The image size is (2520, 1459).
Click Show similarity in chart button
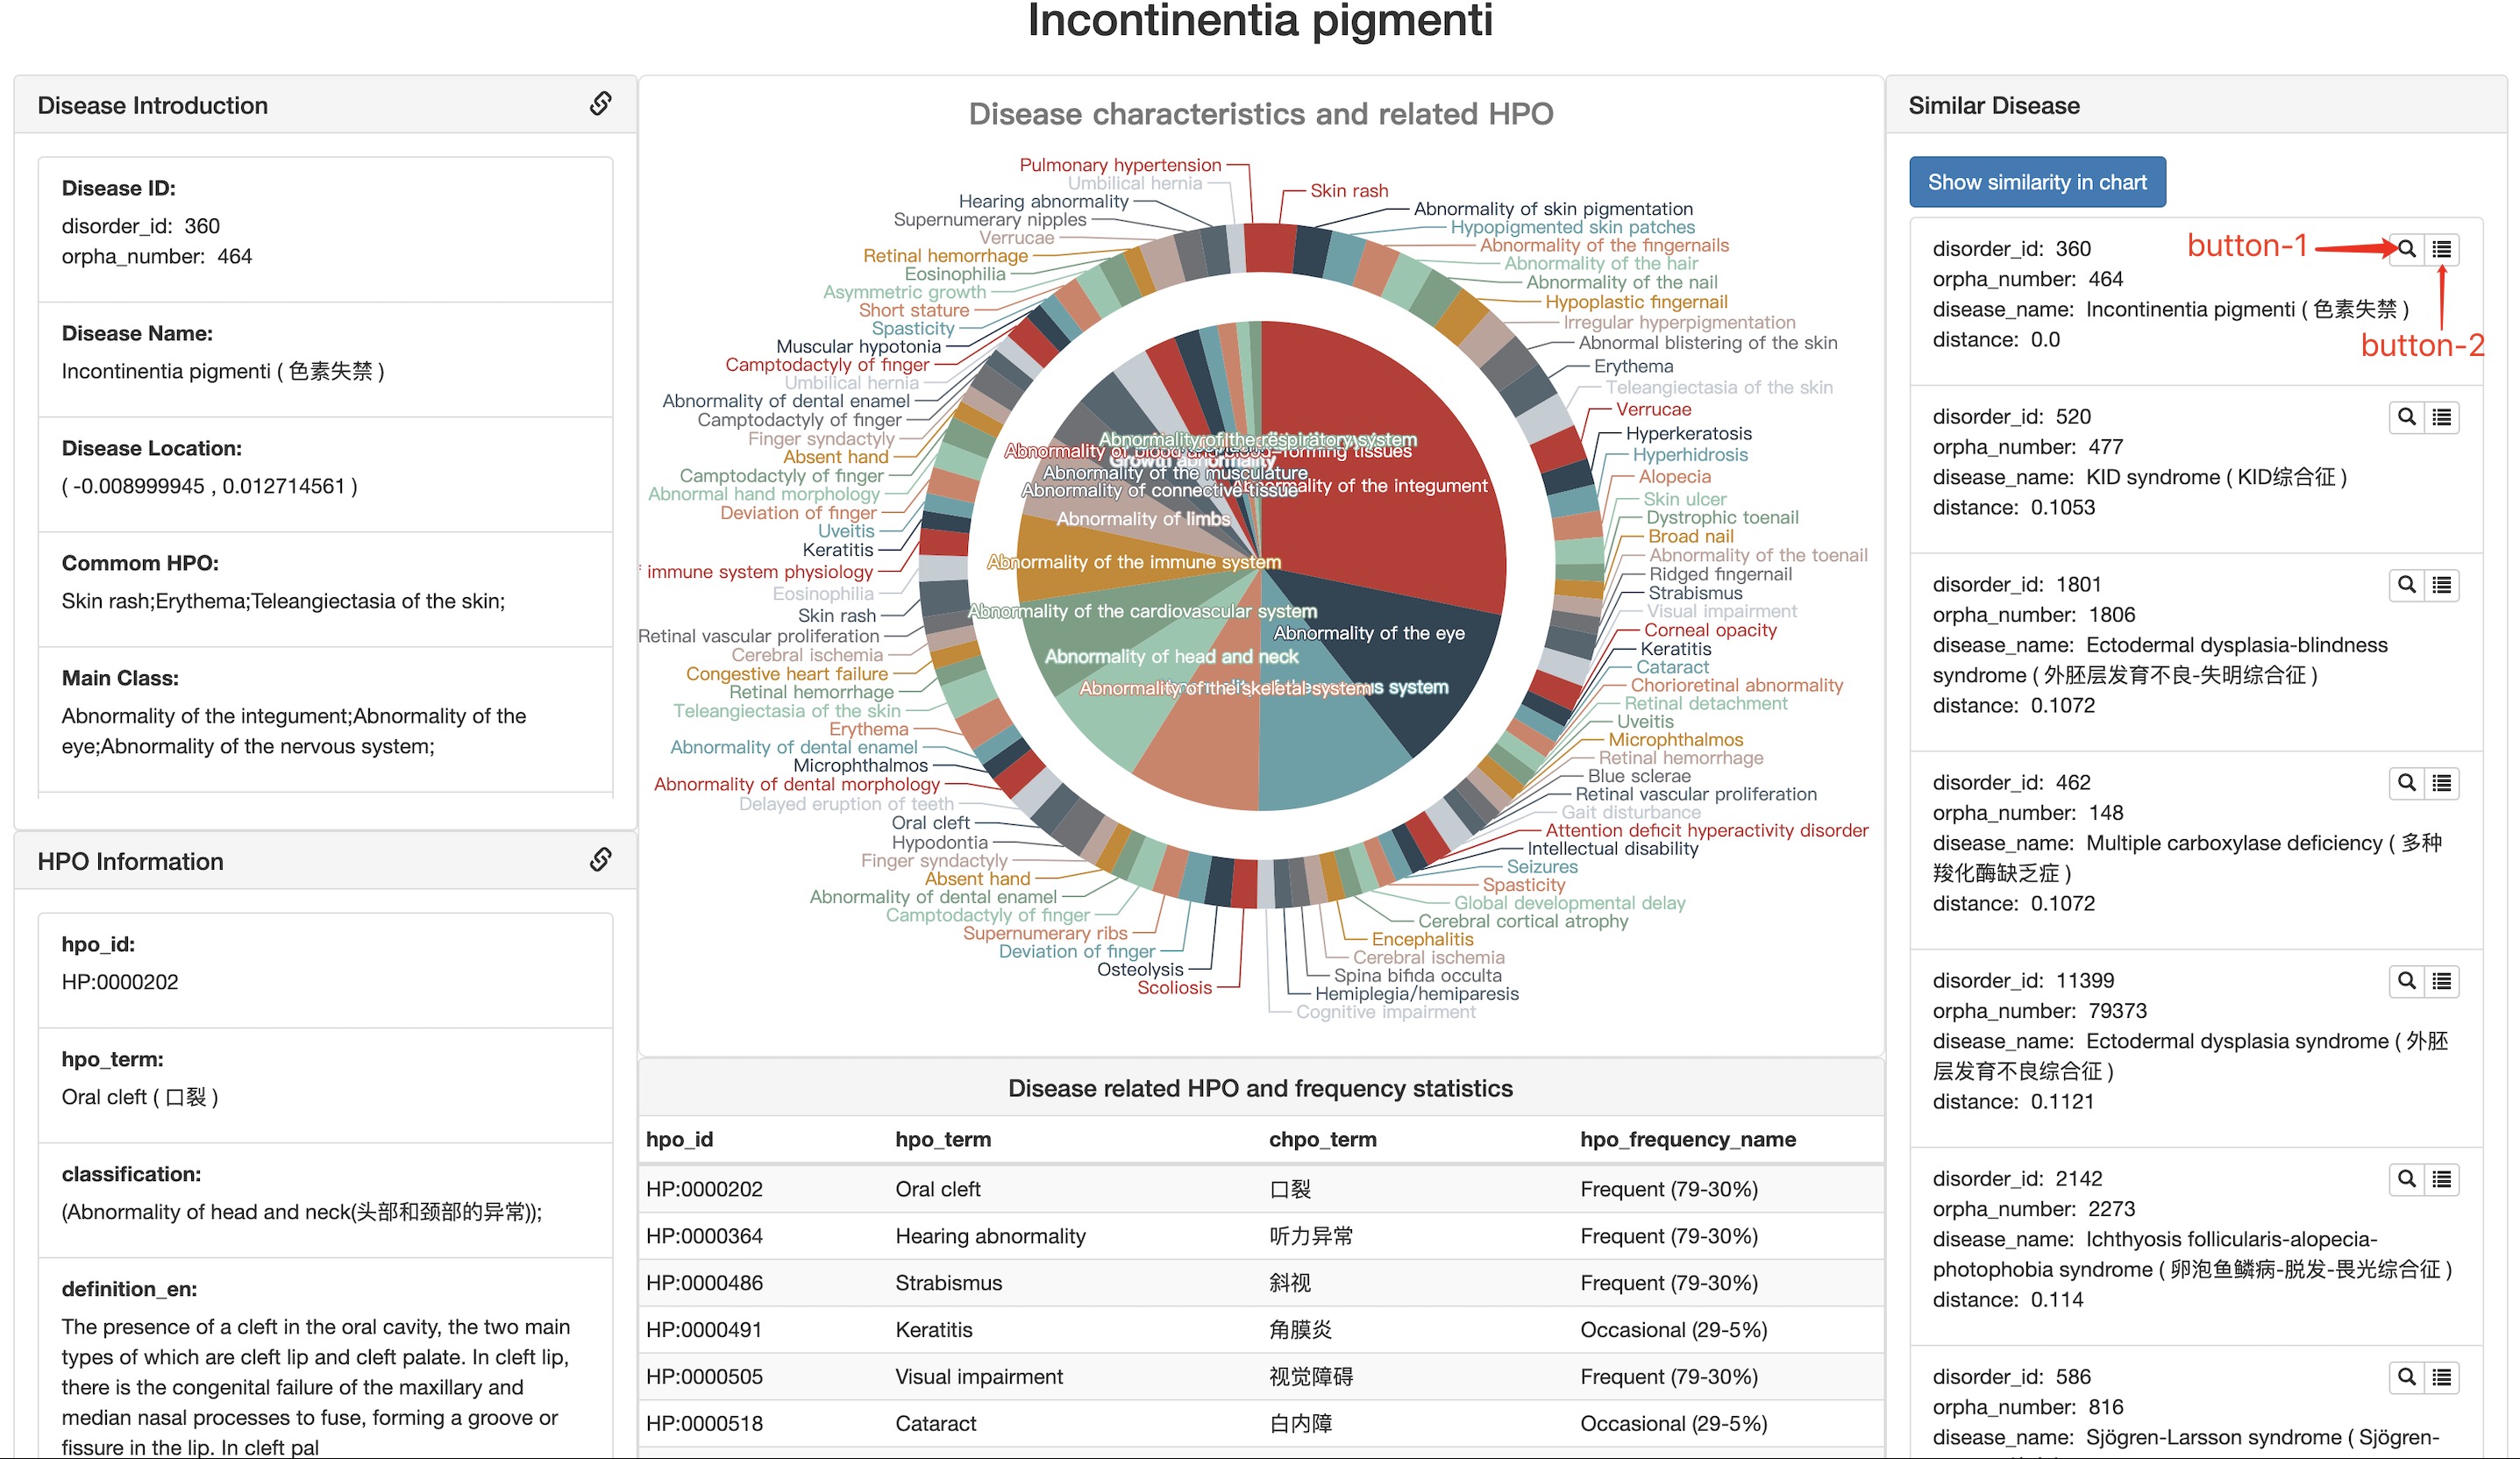tap(2037, 182)
